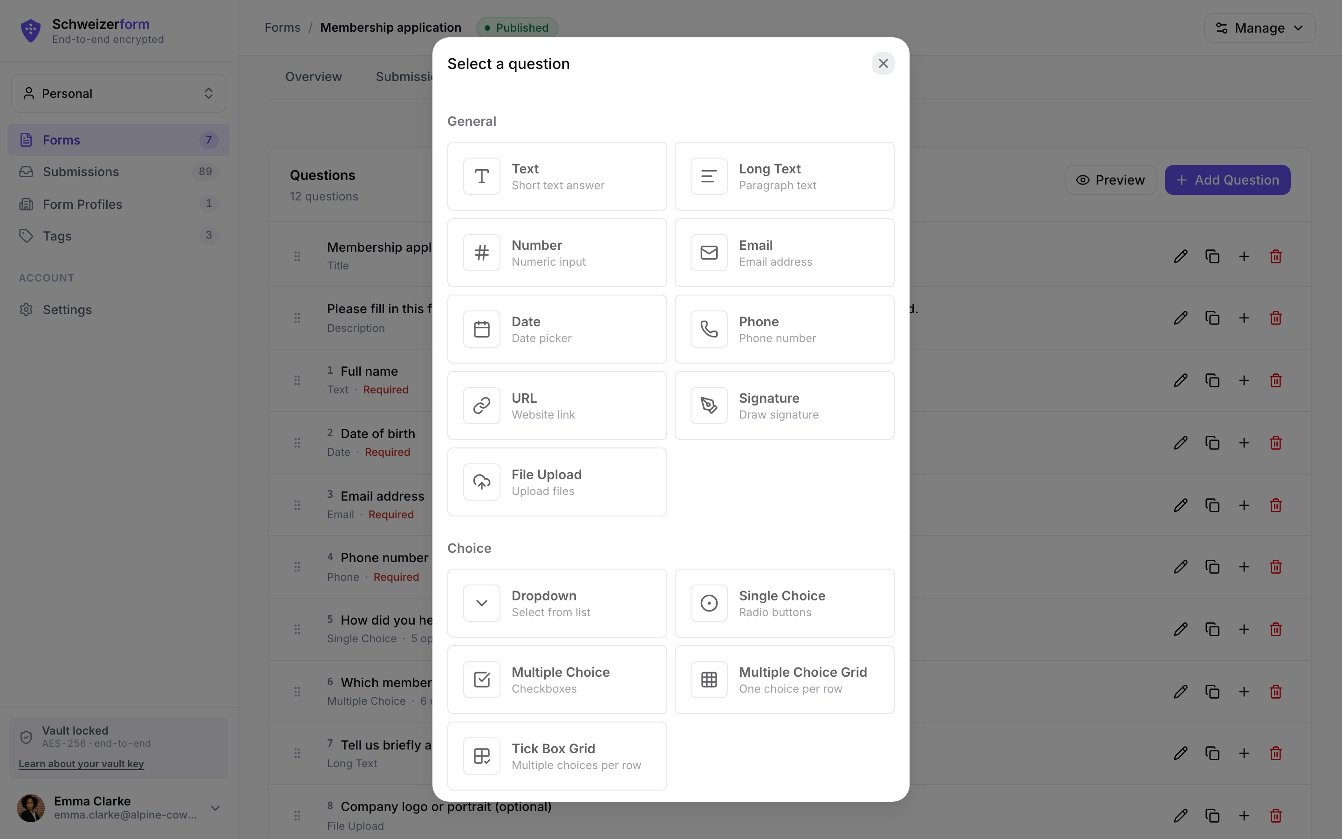This screenshot has height=839, width=1342.
Task: Edit the How did you hear question
Action: pyautogui.click(x=1181, y=629)
